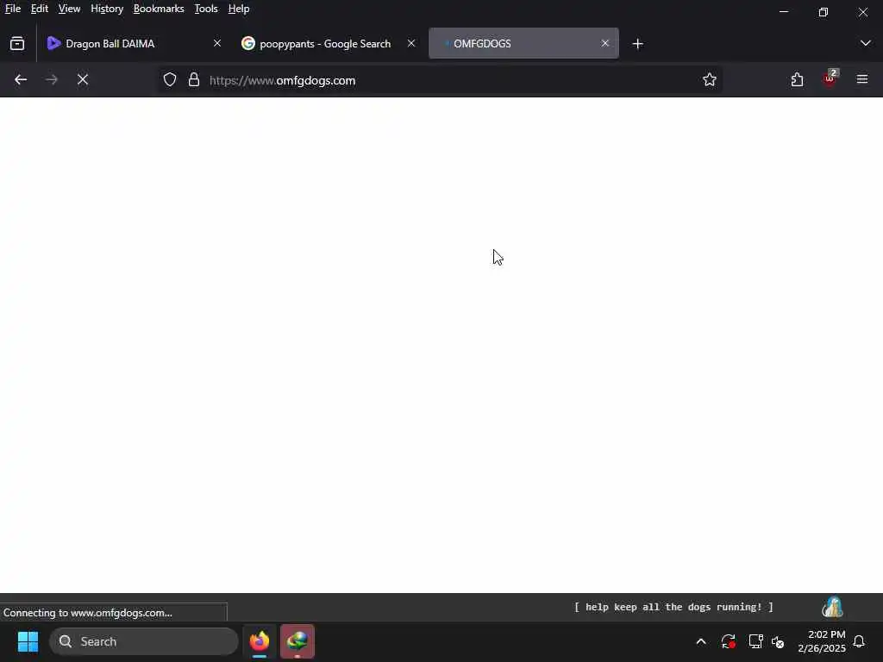Click the sync update tray icon

point(728,641)
